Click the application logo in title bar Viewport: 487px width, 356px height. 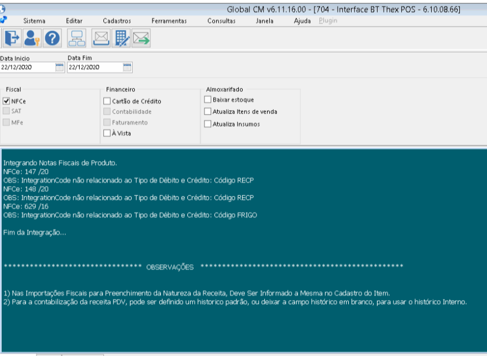click(x=2, y=9)
